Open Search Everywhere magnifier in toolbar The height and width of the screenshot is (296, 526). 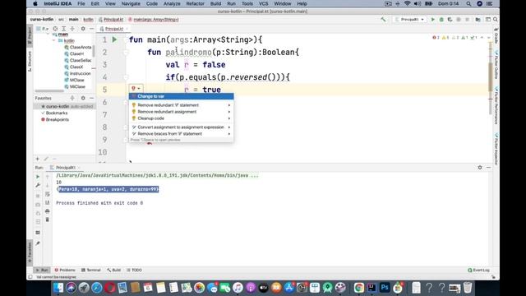(x=495, y=20)
